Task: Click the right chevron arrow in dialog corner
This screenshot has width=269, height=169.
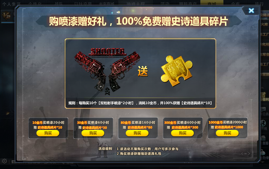Action: click(249, 154)
